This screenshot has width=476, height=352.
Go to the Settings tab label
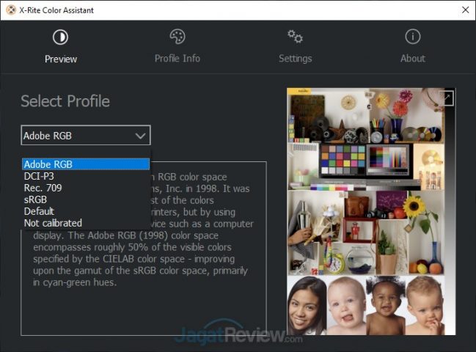(x=295, y=59)
